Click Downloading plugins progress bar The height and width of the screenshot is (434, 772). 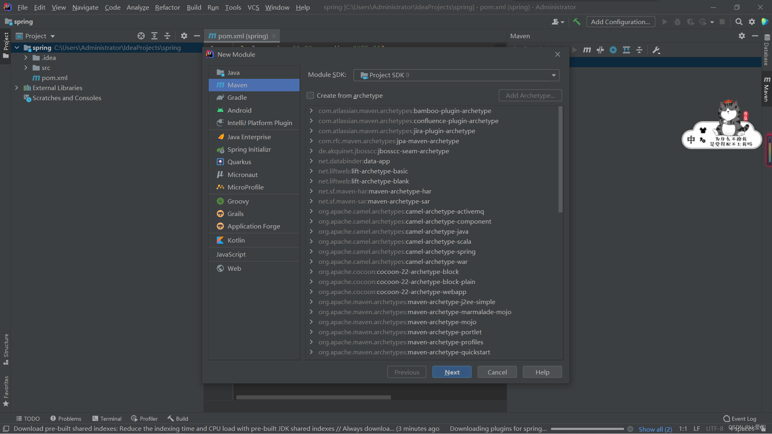pos(587,429)
